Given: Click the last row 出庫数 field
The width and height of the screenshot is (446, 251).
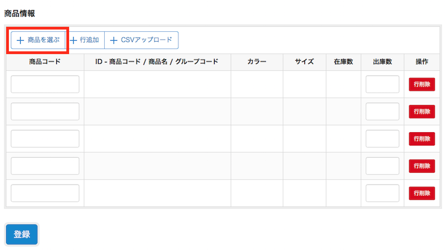Looking at the screenshot, I should (x=382, y=193).
